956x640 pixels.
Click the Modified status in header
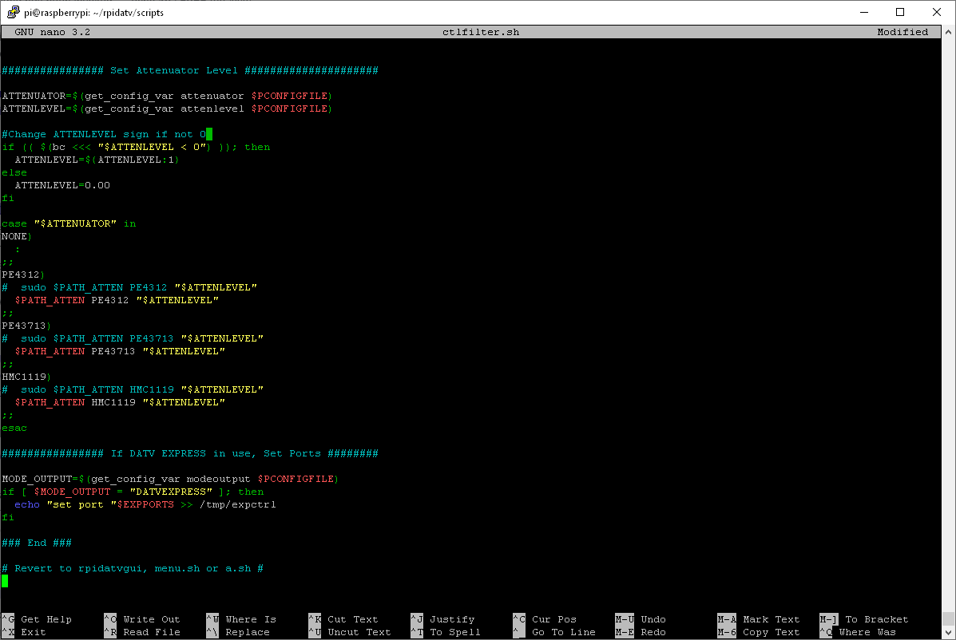click(x=902, y=32)
